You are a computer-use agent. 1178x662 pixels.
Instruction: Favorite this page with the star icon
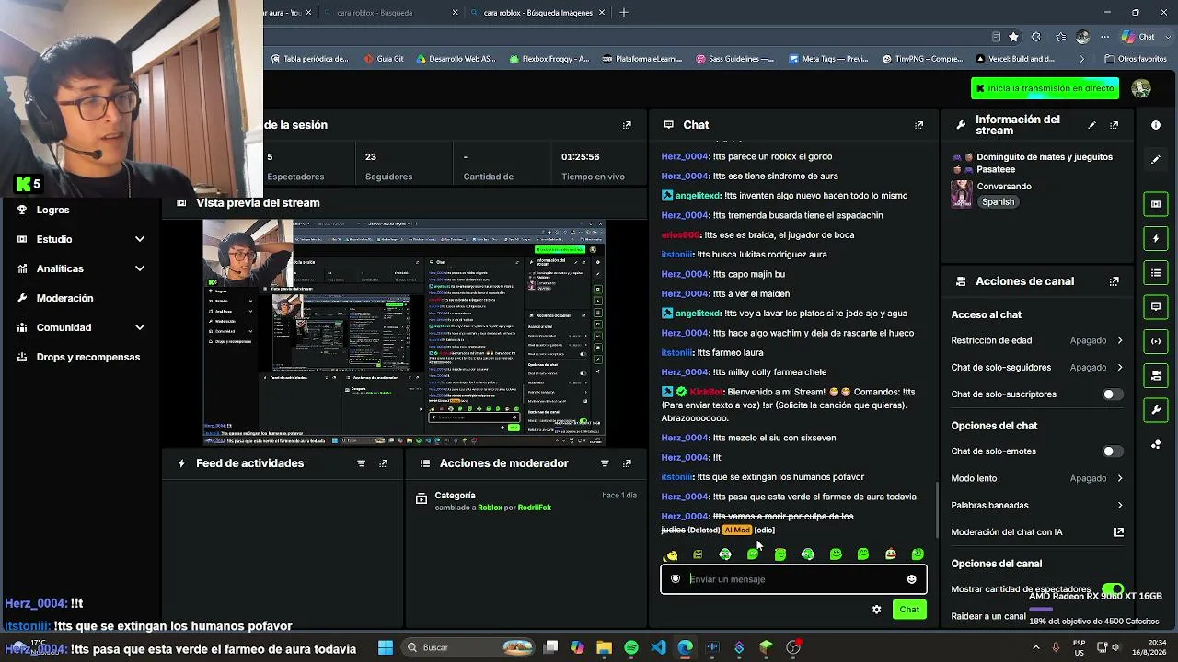click(x=1013, y=37)
